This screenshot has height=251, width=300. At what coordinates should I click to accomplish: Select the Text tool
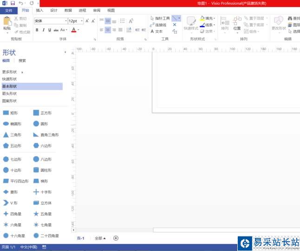point(157,32)
